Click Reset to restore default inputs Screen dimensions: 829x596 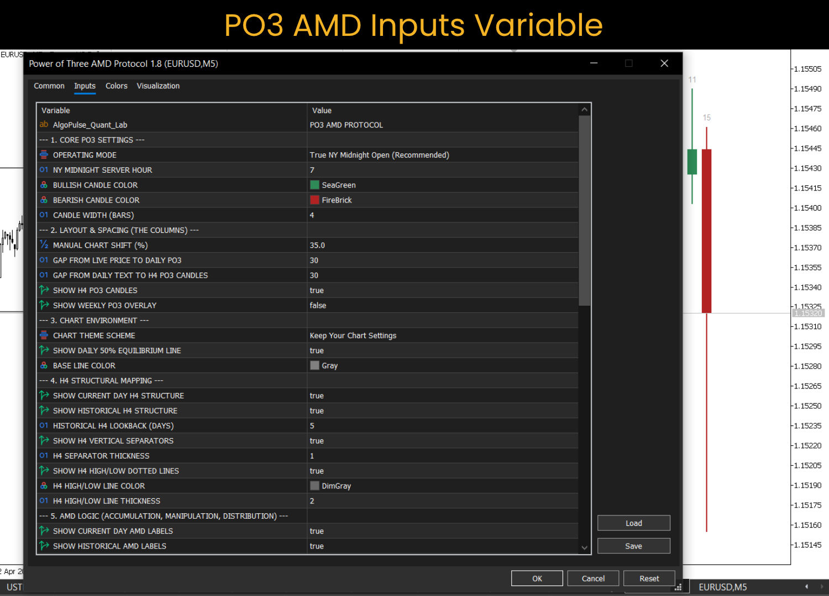point(649,578)
